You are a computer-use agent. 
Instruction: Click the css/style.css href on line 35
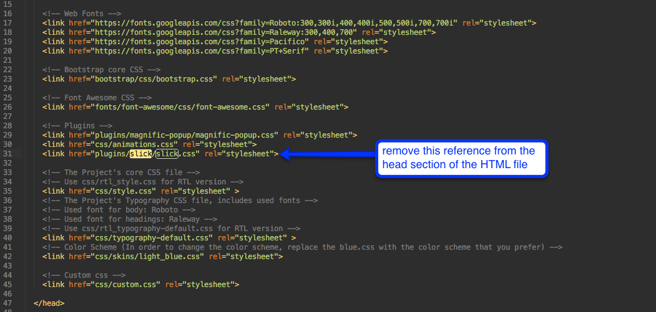click(x=123, y=191)
